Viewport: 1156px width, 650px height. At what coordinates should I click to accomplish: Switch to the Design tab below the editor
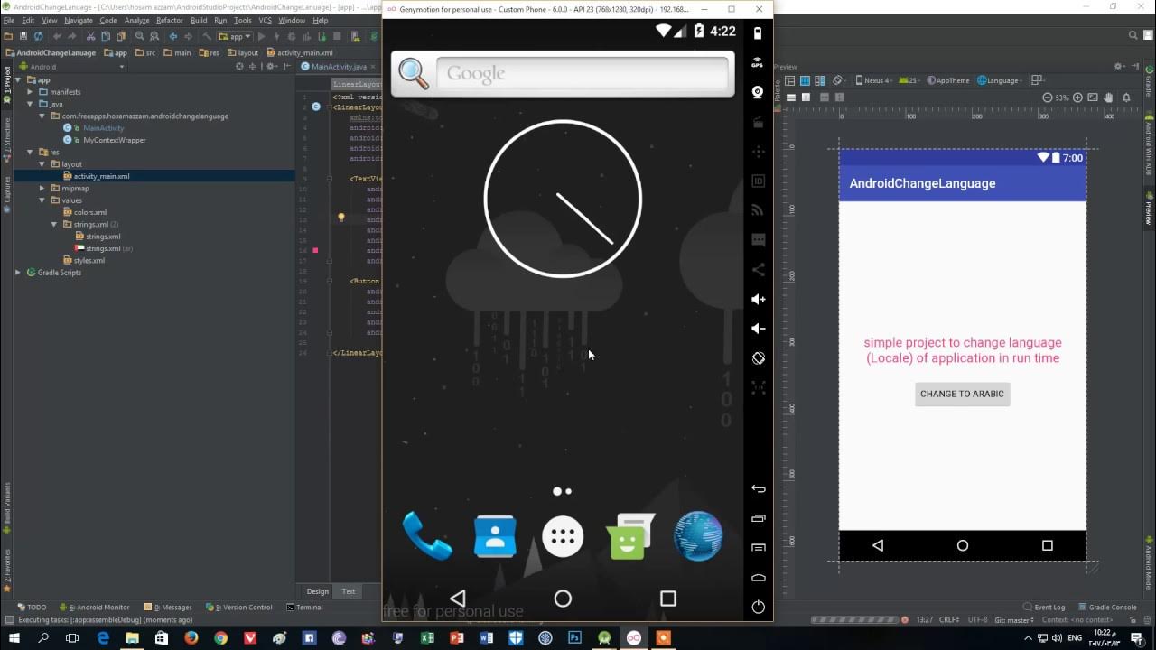tap(318, 591)
